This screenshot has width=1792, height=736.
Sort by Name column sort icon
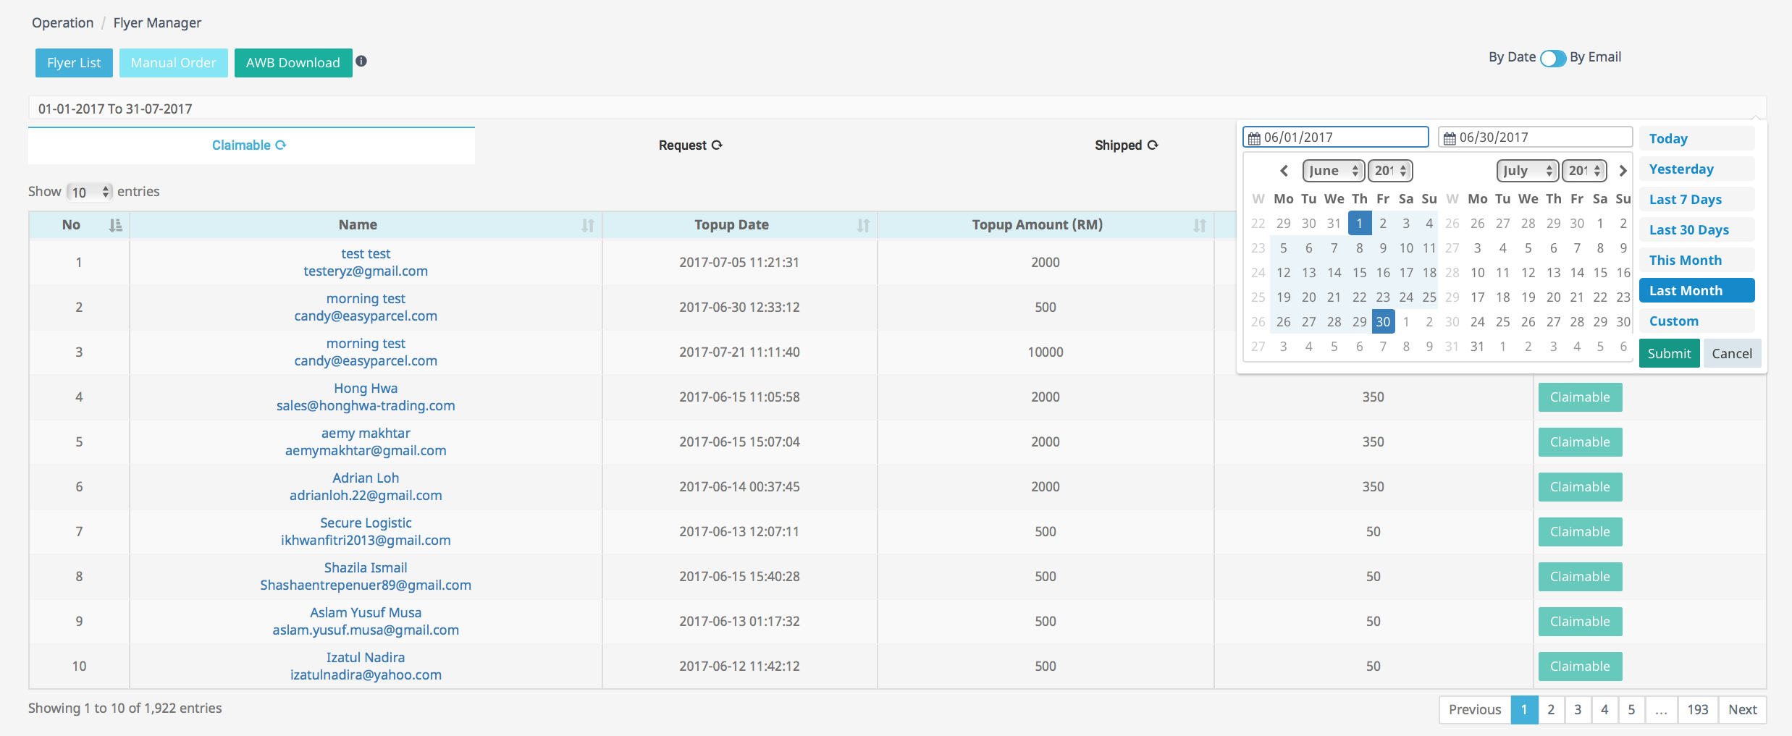(x=587, y=226)
